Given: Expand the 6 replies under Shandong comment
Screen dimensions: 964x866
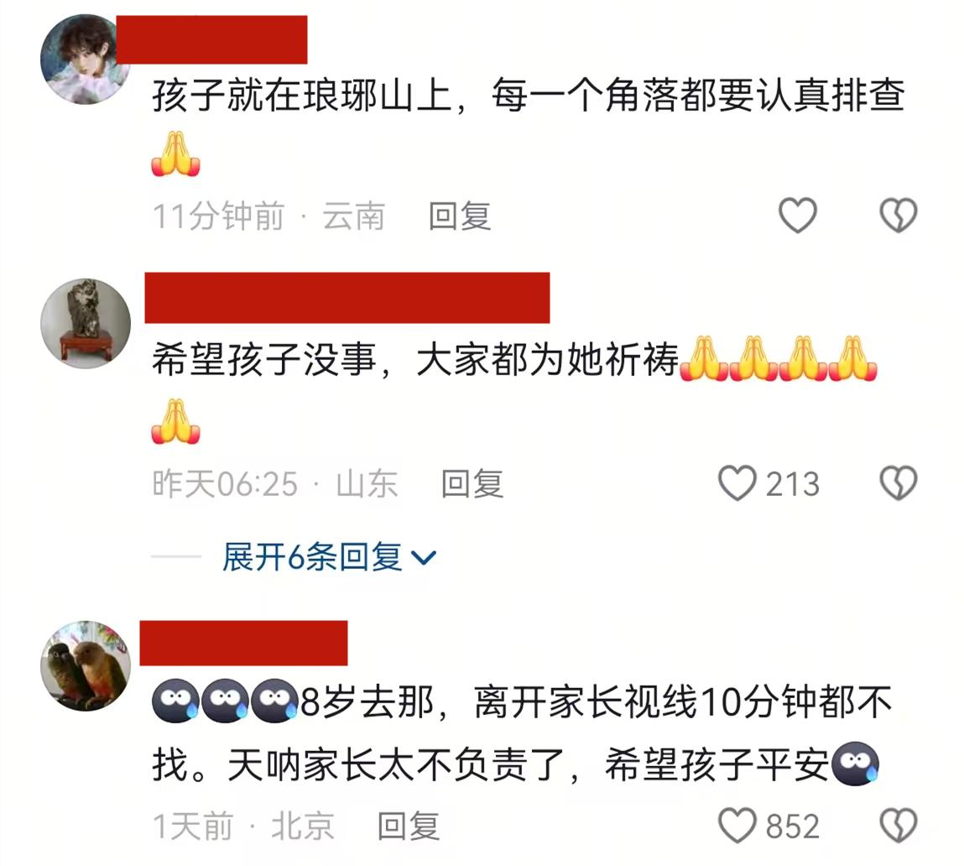Looking at the screenshot, I should pyautogui.click(x=329, y=557).
